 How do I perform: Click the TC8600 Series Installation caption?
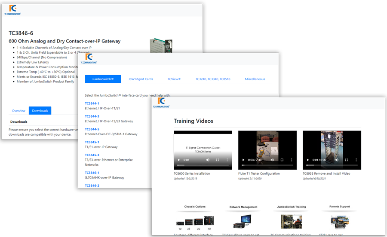(192, 173)
